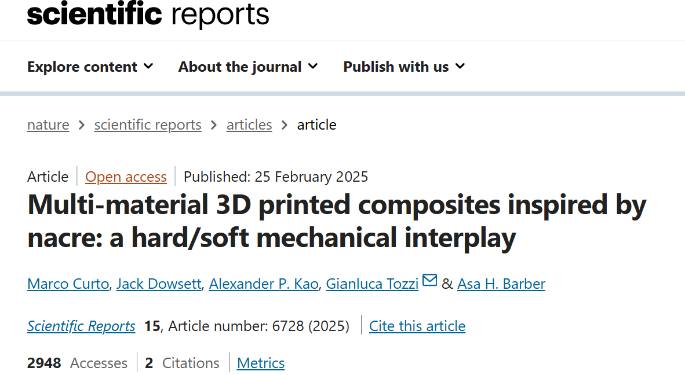Click Cite this article
Screen dimensions: 685x375
click(417, 326)
